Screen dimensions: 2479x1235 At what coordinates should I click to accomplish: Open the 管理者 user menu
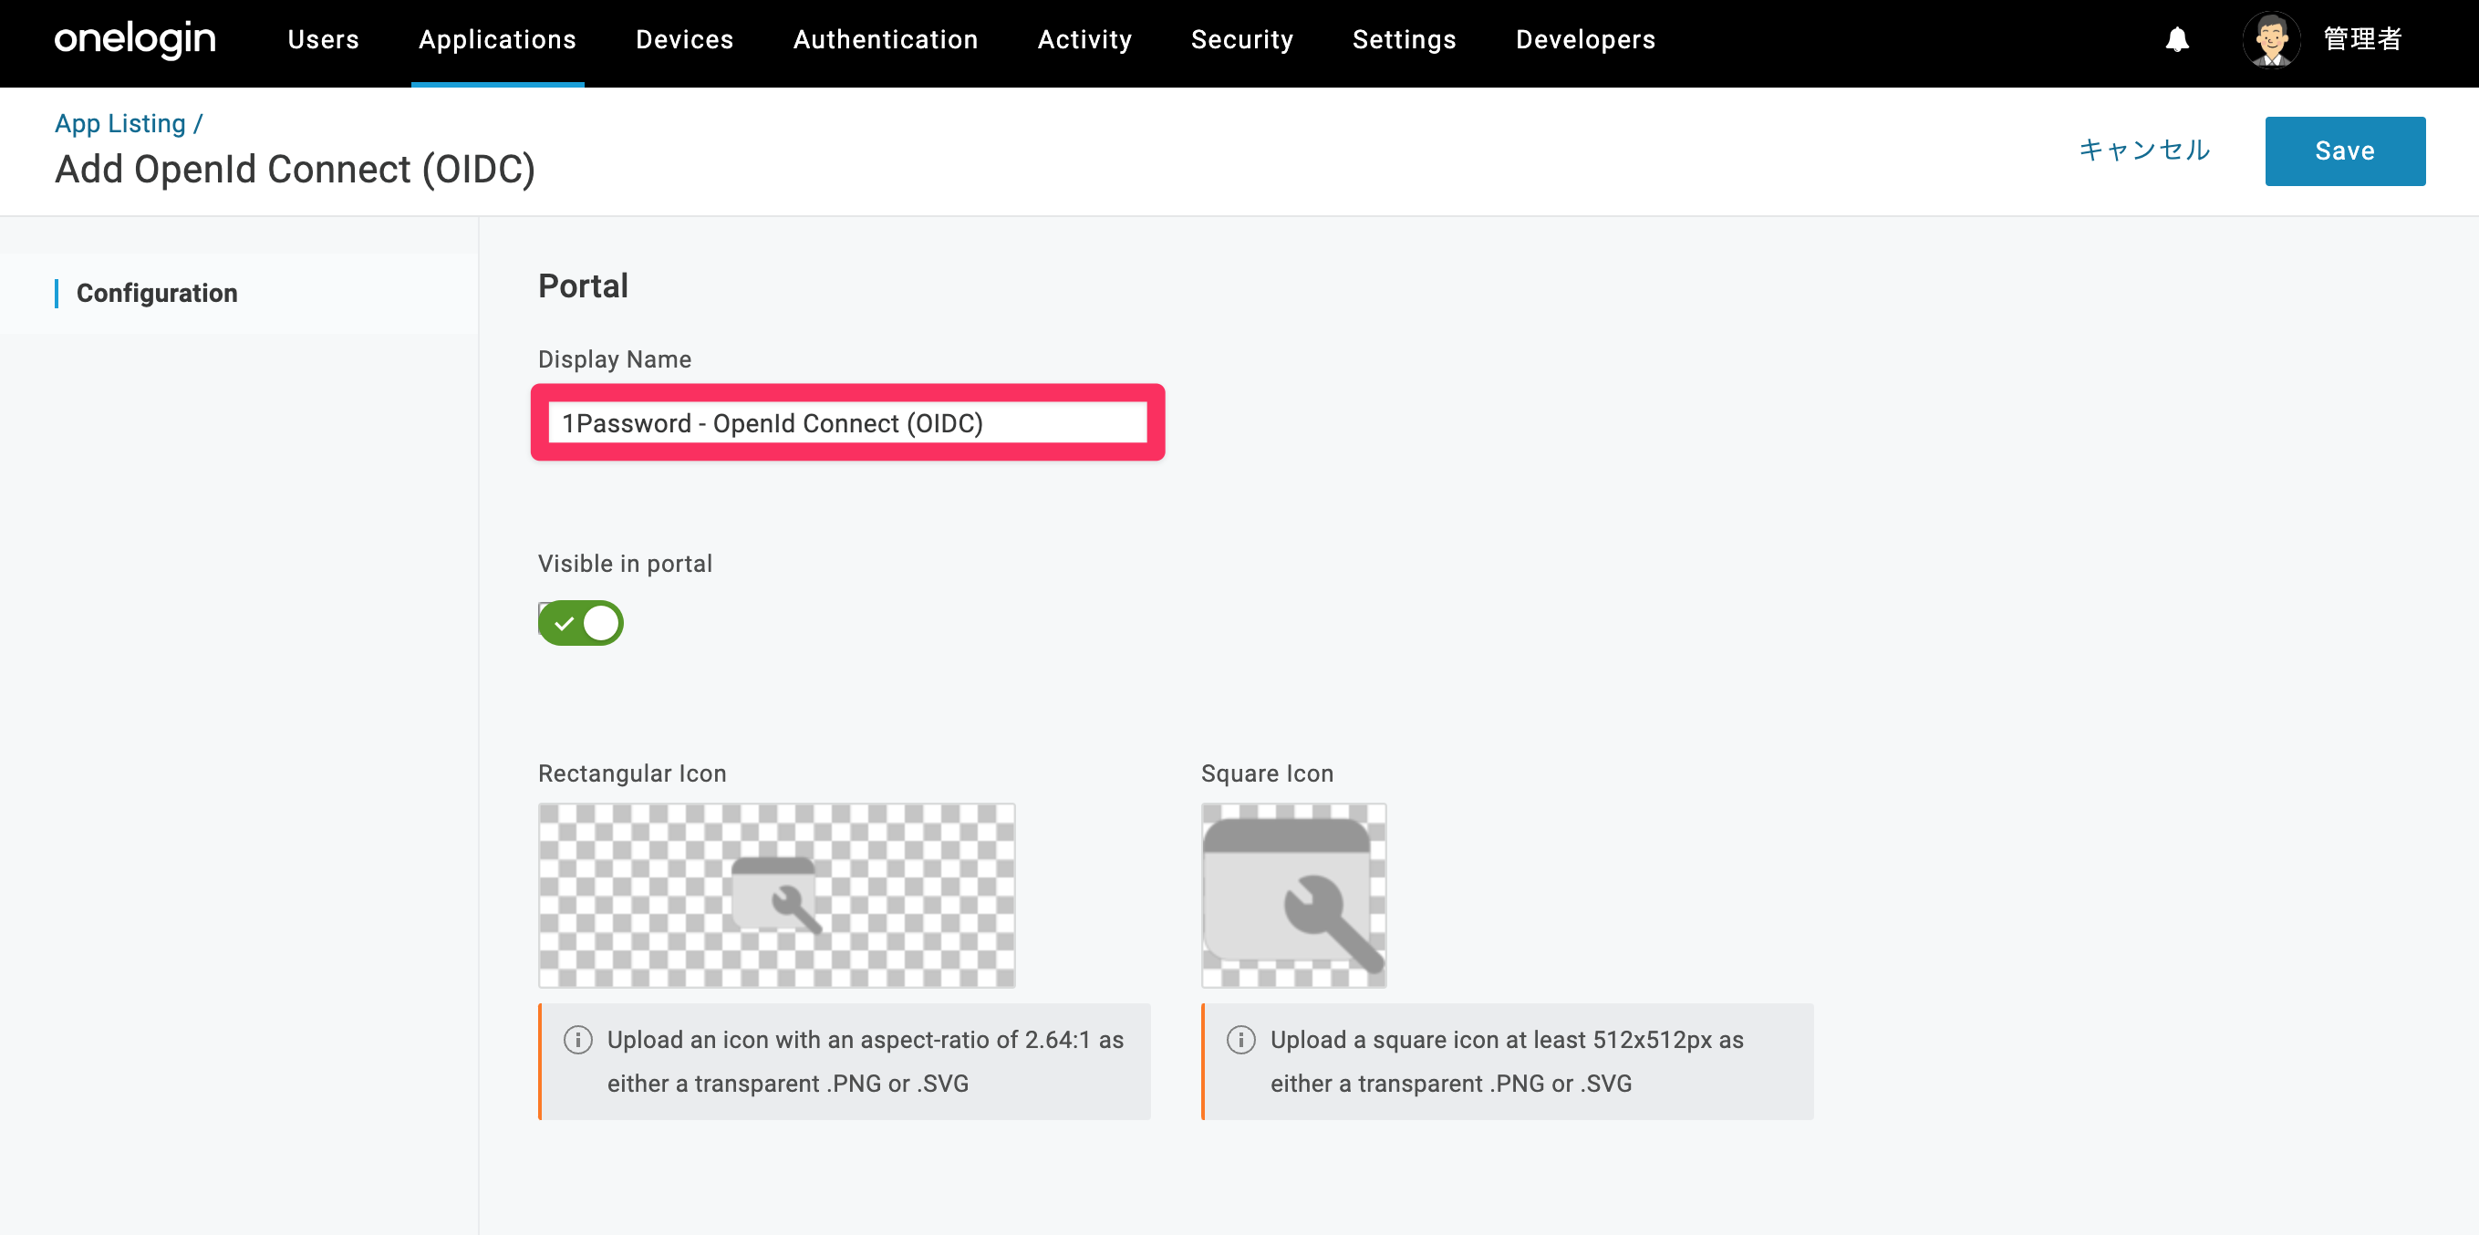(x=2362, y=39)
